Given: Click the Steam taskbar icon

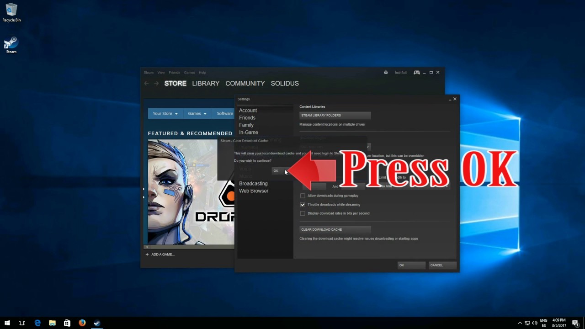Looking at the screenshot, I should pos(97,323).
